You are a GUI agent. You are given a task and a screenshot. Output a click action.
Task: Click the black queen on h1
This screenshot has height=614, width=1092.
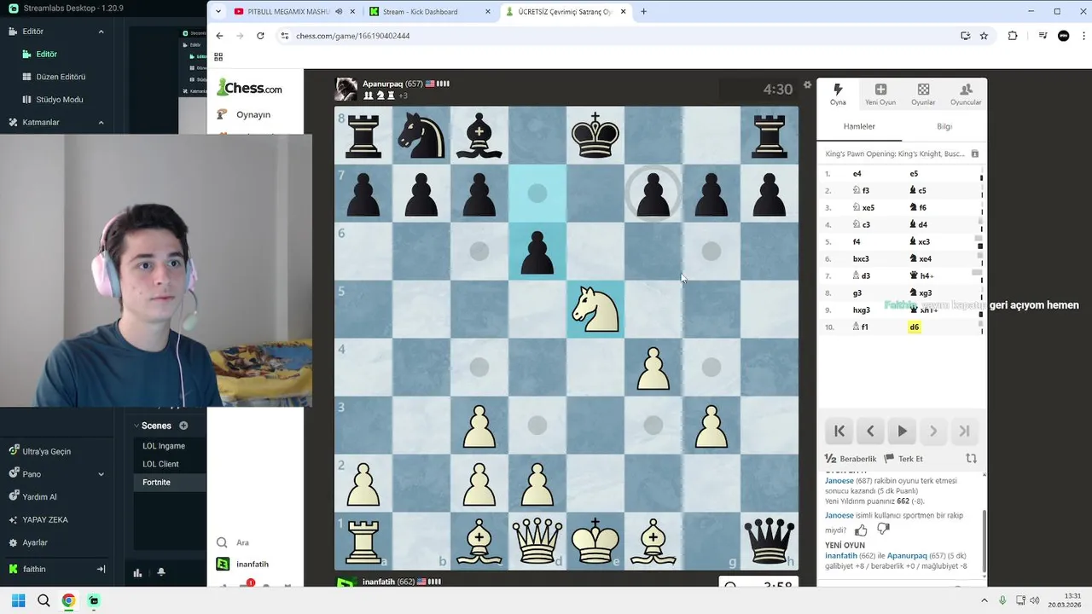[769, 541]
